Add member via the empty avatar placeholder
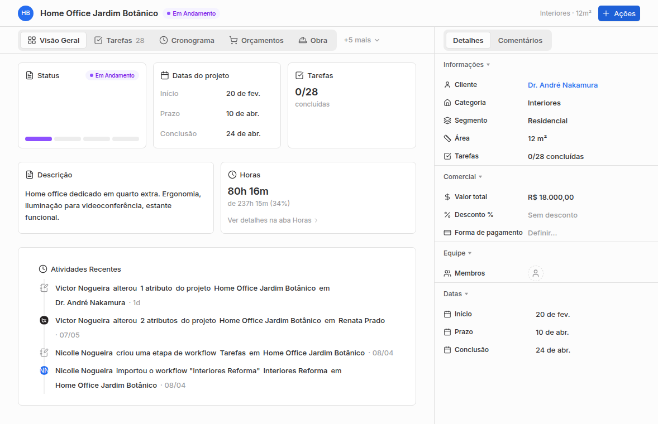 pyautogui.click(x=536, y=273)
